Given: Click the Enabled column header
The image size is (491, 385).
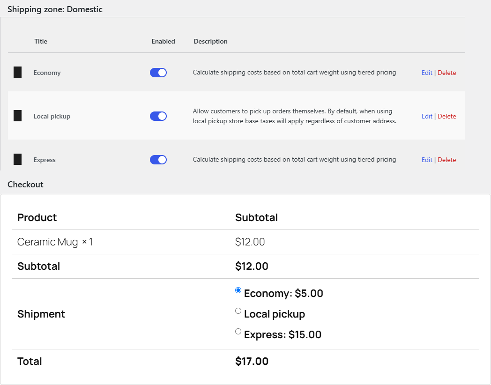Looking at the screenshot, I should point(163,41).
